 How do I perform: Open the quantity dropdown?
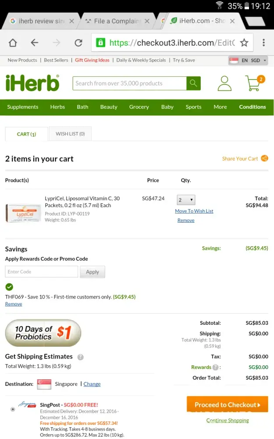click(186, 200)
